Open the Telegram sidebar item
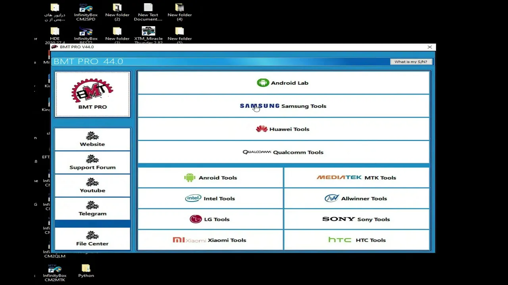The width and height of the screenshot is (508, 285). (92, 209)
